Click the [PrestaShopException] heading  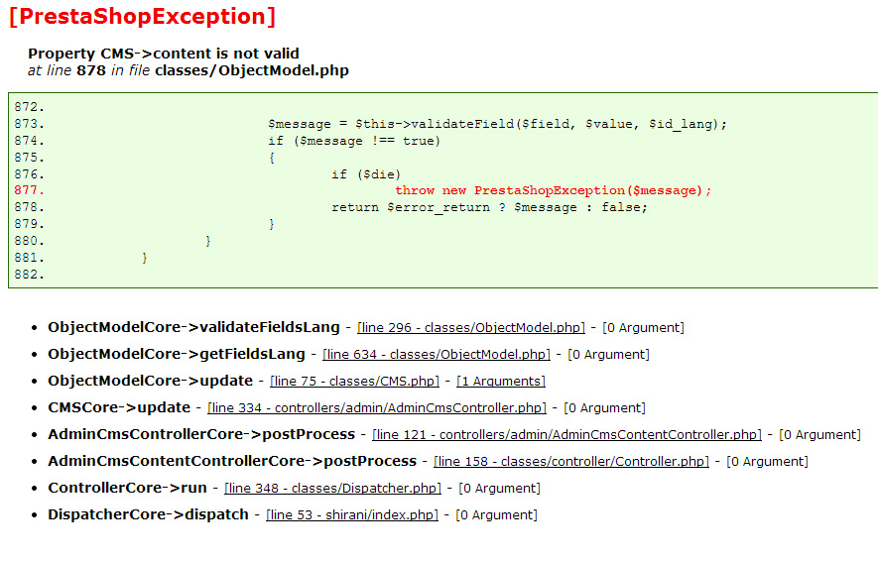point(142,16)
